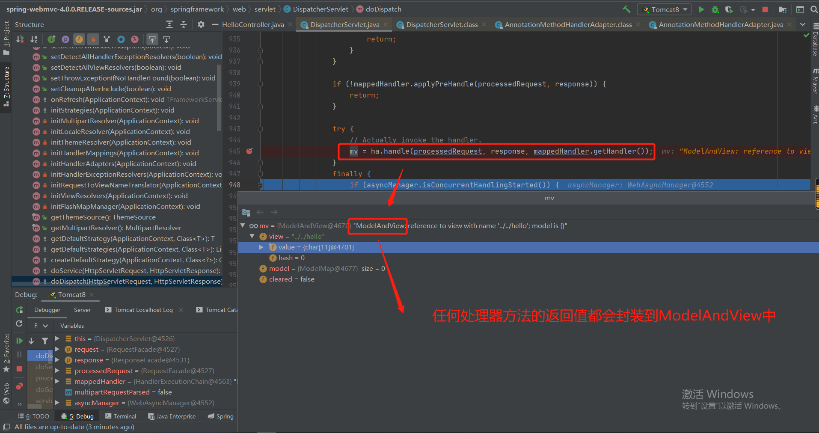This screenshot has height=433, width=819.
Task: Open the profiler run dropdown arrow
Action: coord(753,9)
